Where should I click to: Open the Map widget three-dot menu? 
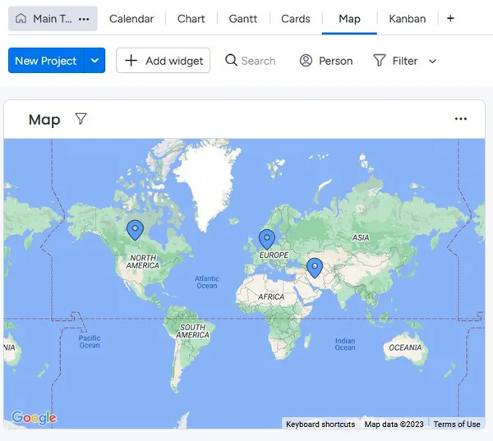pyautogui.click(x=461, y=119)
